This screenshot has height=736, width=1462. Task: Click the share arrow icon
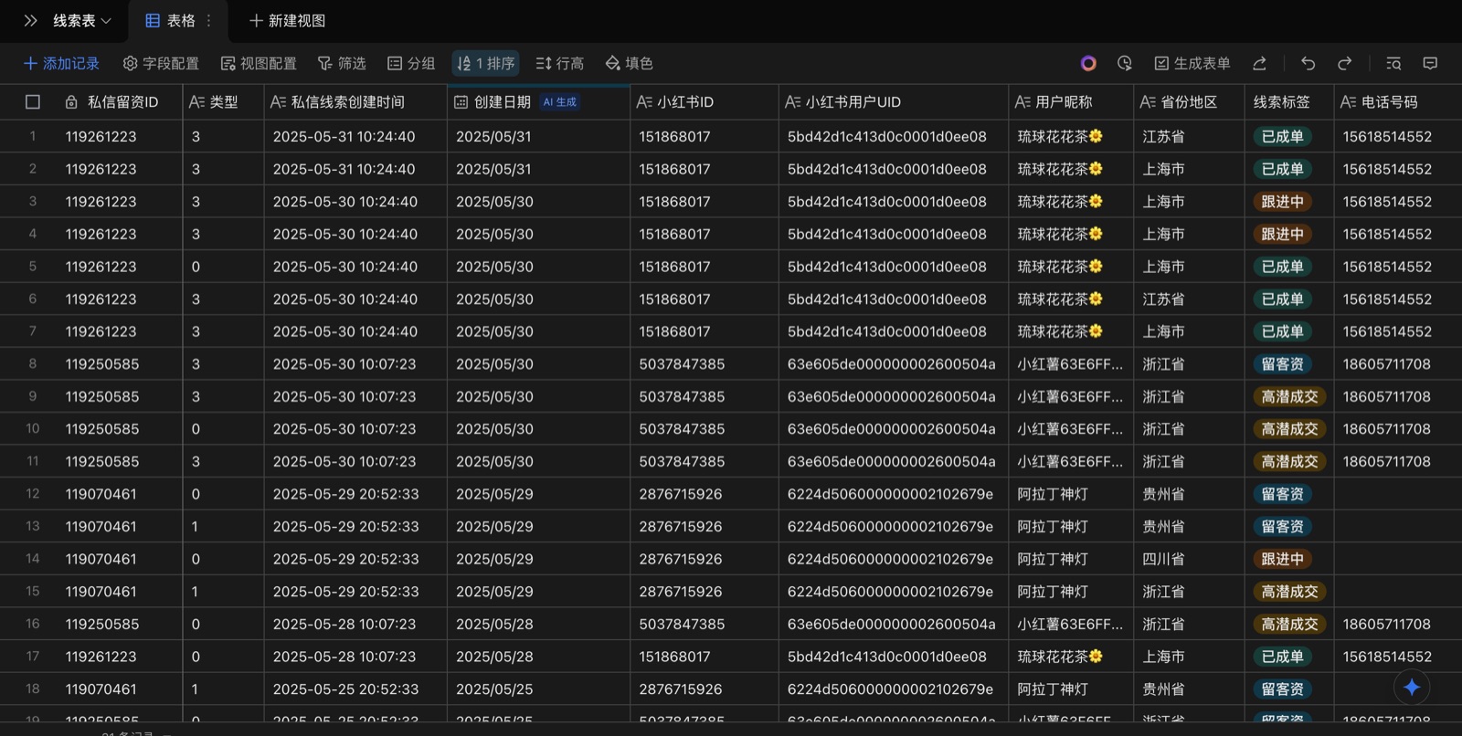point(1259,63)
